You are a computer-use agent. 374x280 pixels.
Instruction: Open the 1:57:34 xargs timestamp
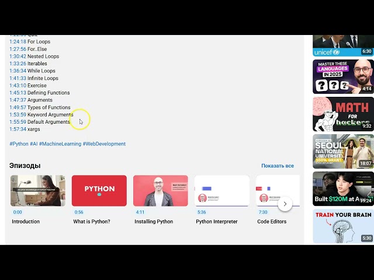pyautogui.click(x=18, y=129)
